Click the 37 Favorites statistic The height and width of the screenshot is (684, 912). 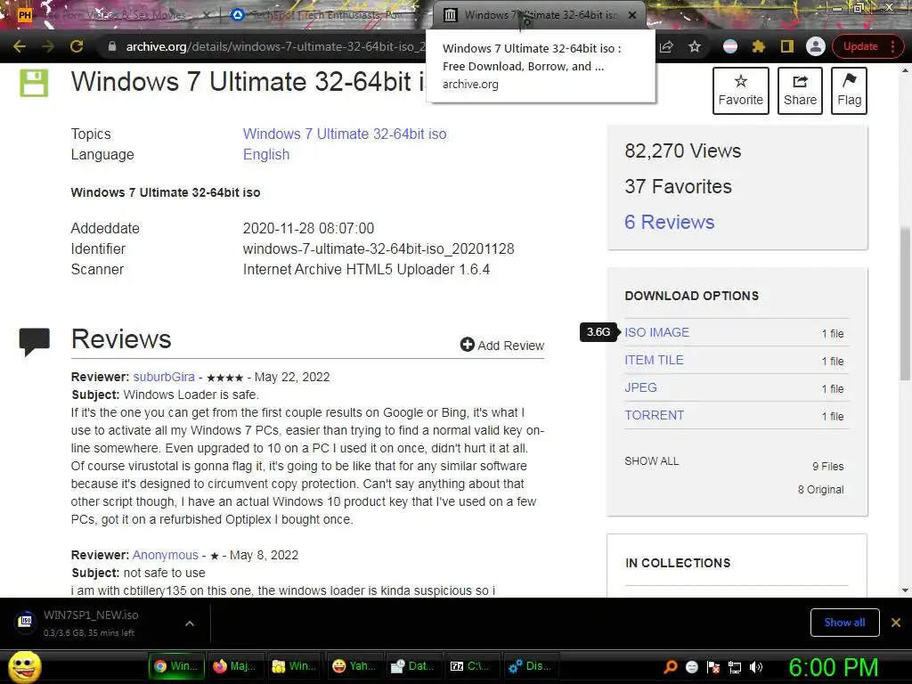(678, 187)
